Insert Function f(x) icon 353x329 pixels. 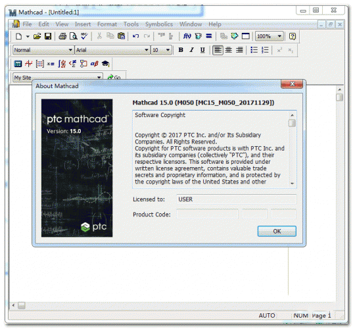point(187,36)
